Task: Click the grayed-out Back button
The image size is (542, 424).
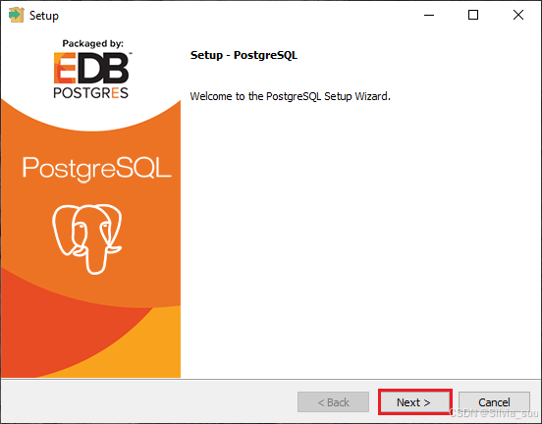Action: coord(333,401)
